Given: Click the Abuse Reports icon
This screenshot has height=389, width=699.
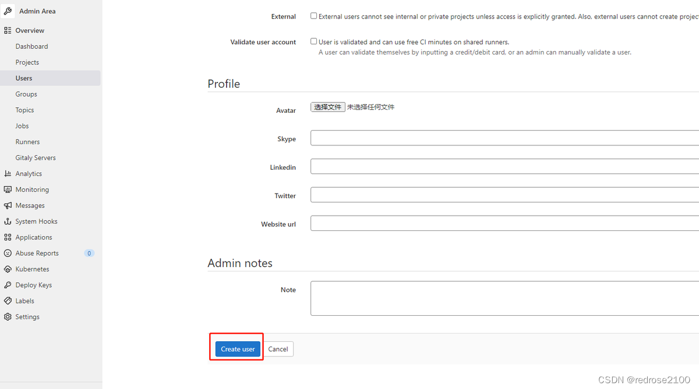Looking at the screenshot, I should (8, 252).
